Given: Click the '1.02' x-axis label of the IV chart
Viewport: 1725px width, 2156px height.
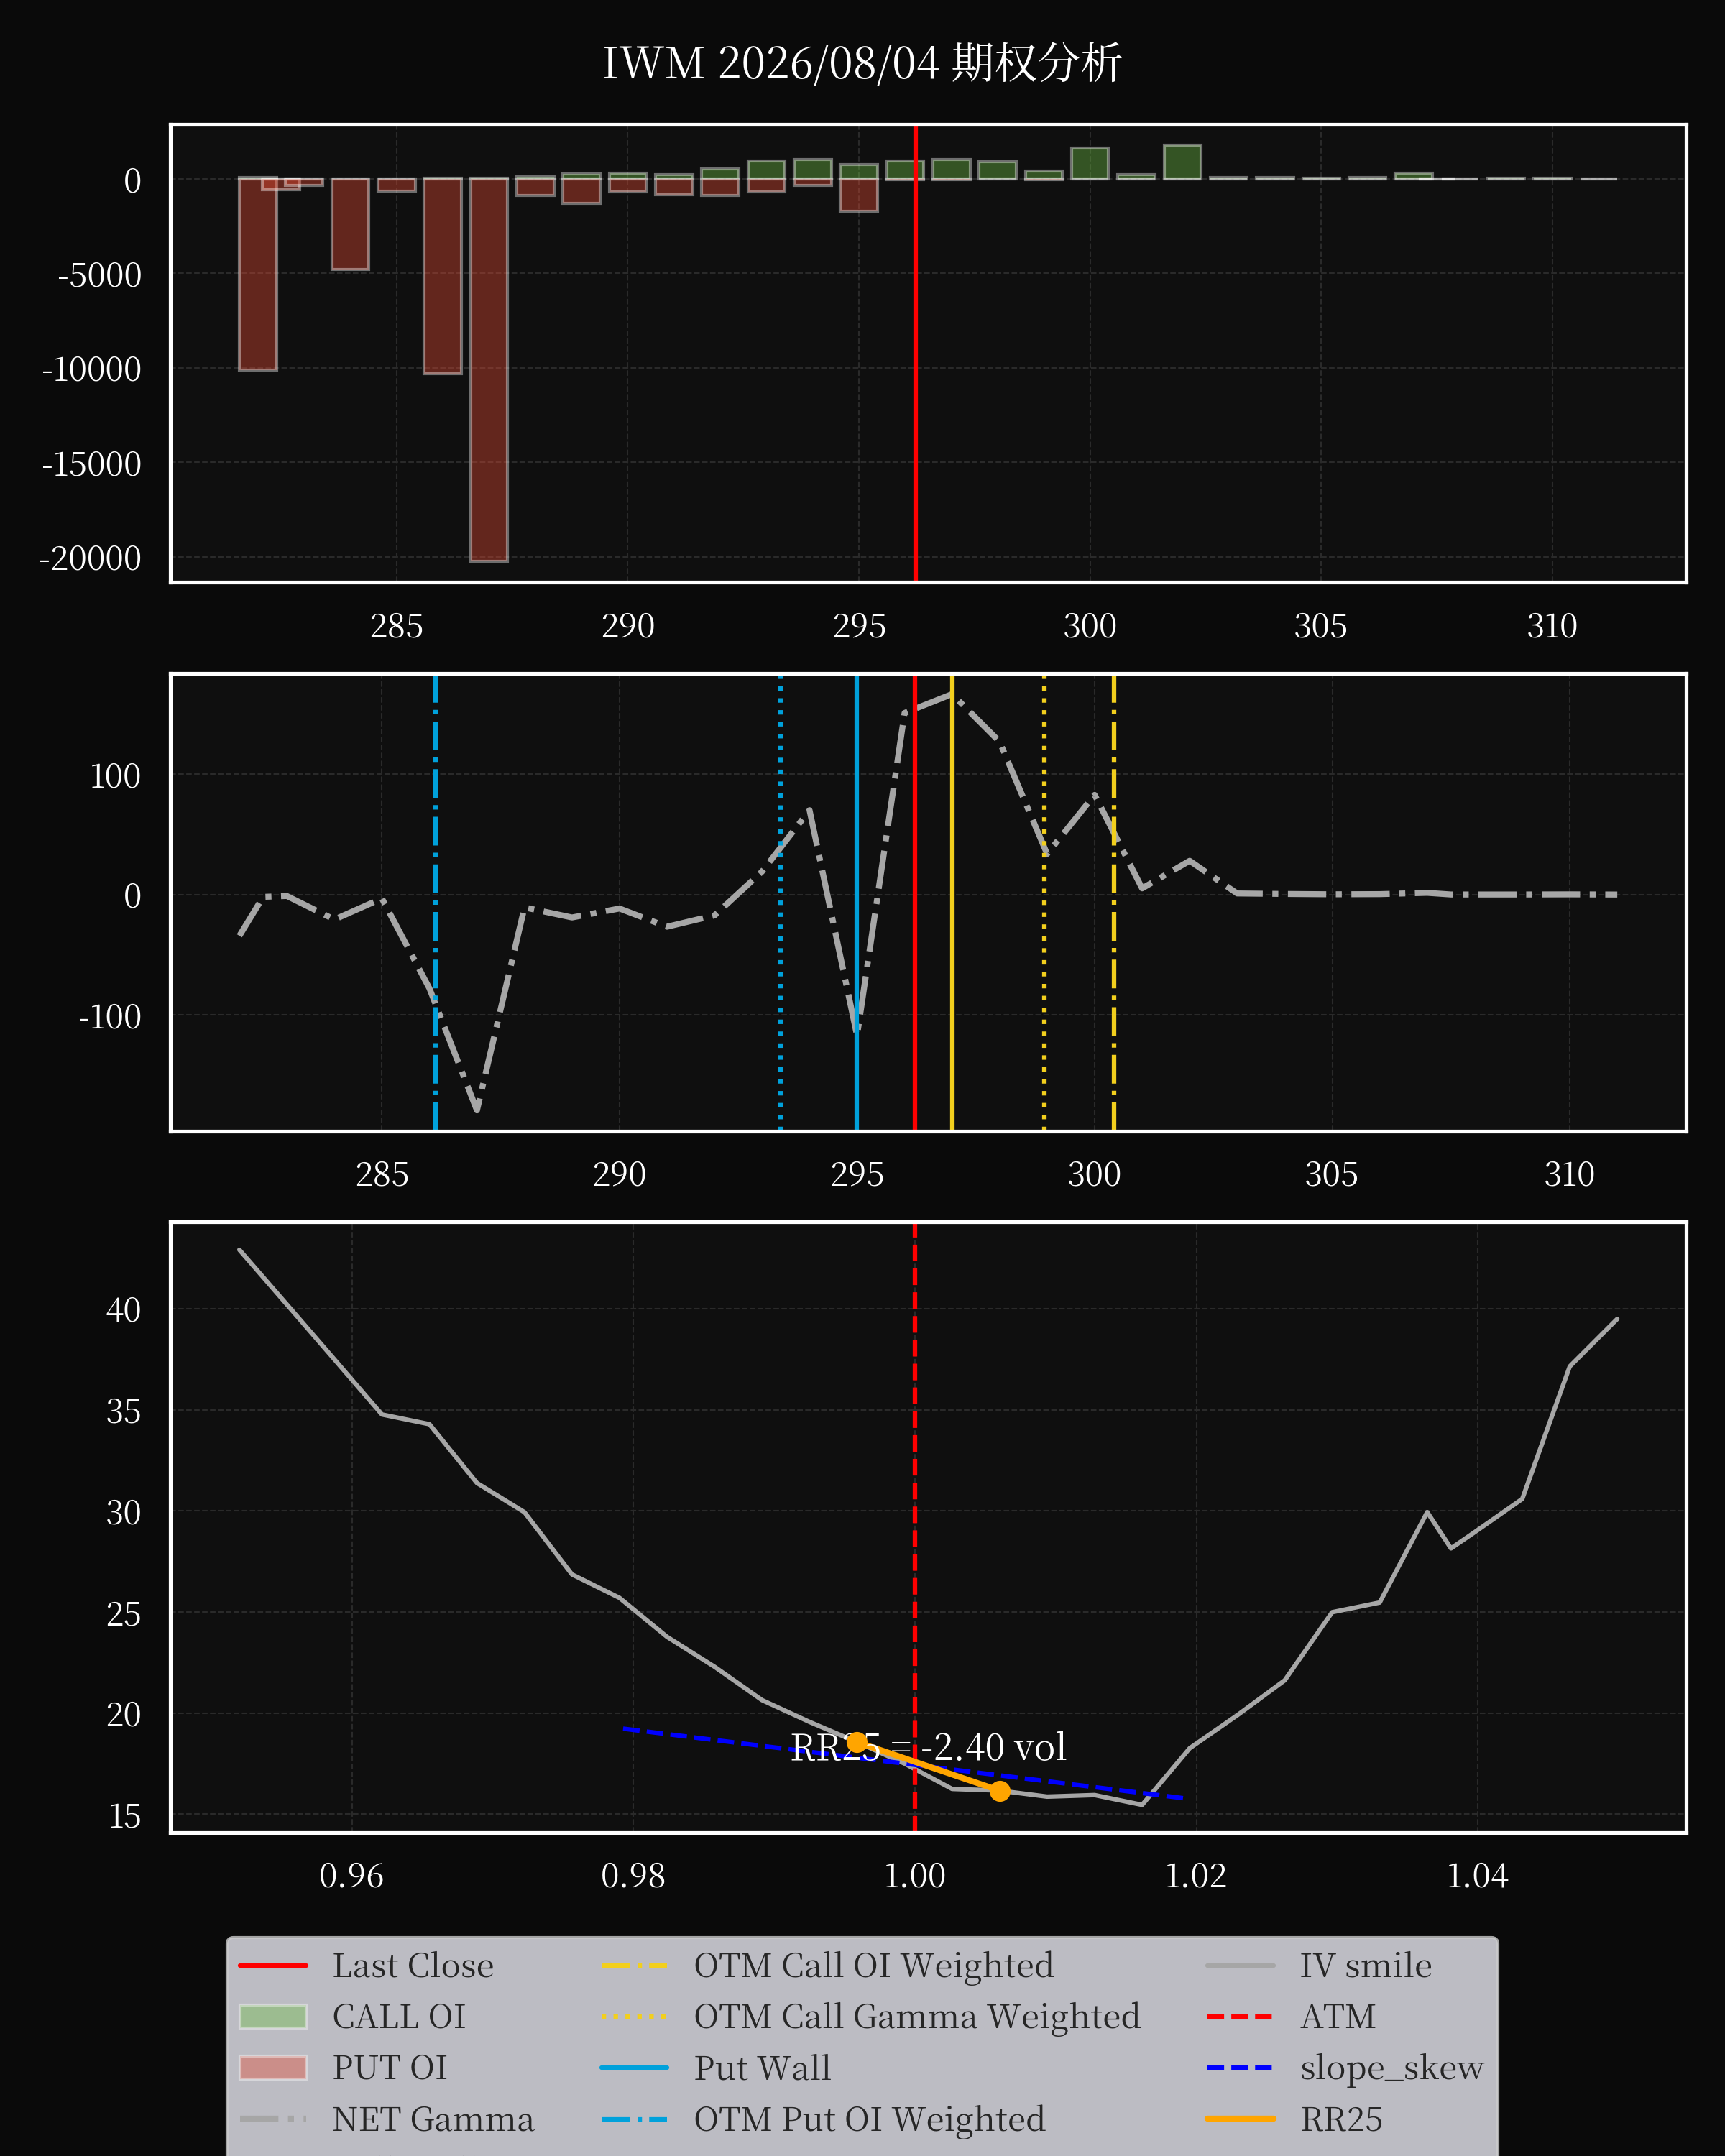Looking at the screenshot, I should pos(1196,1876).
